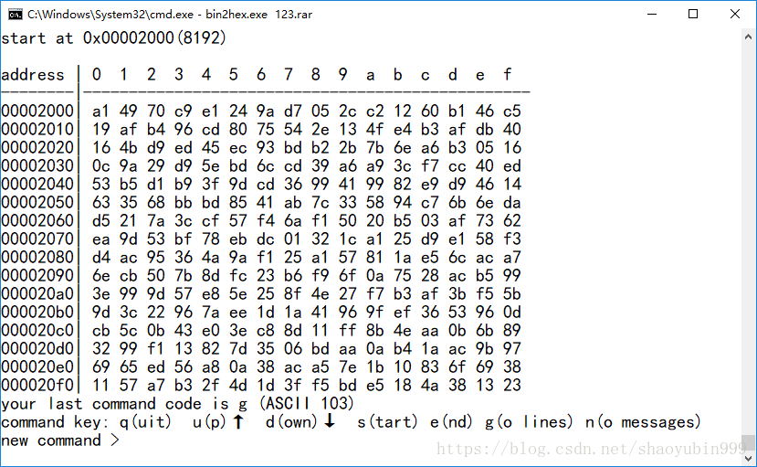
Task: Click the cmd.exe icon in title bar
Action: coord(15,15)
